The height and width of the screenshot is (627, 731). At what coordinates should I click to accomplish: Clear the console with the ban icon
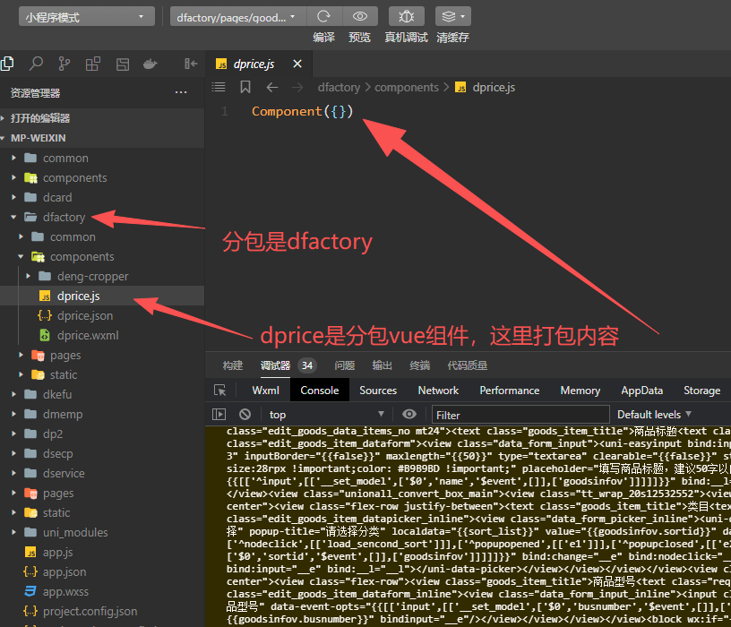pyautogui.click(x=245, y=414)
